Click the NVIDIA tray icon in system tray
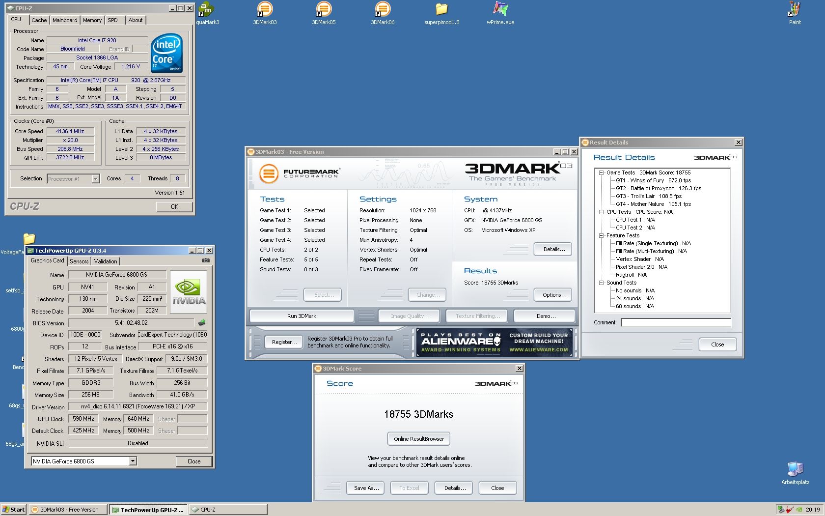The image size is (825, 516). tap(799, 510)
